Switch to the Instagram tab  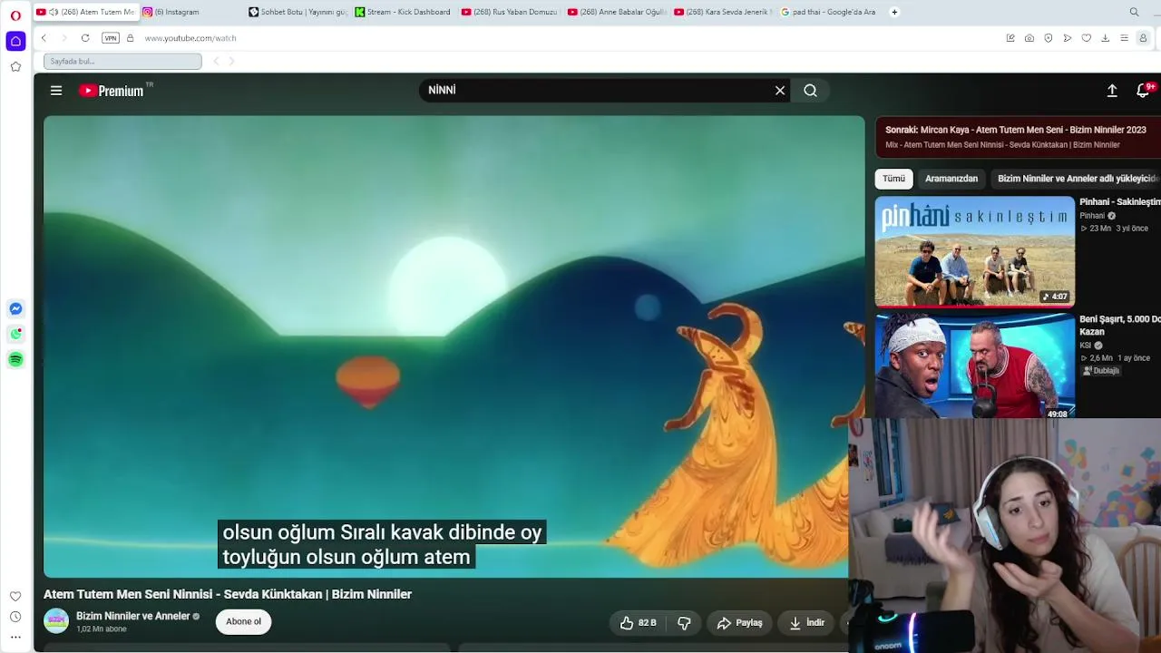pyautogui.click(x=190, y=12)
